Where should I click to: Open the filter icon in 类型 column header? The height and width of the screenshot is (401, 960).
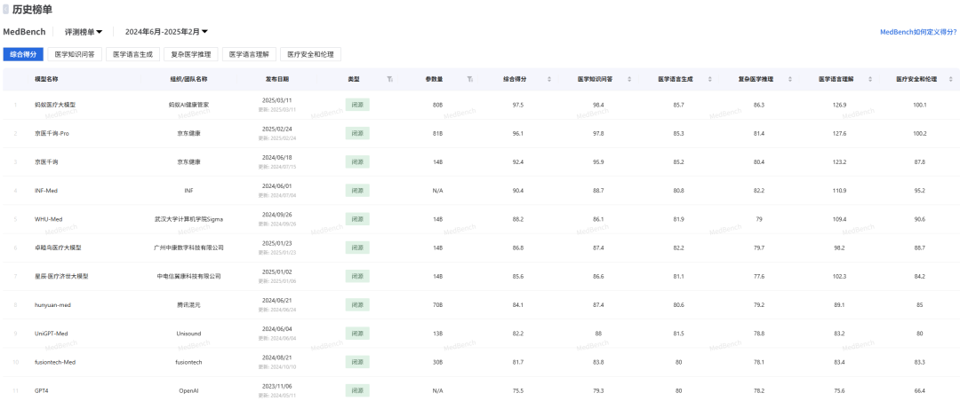point(390,79)
